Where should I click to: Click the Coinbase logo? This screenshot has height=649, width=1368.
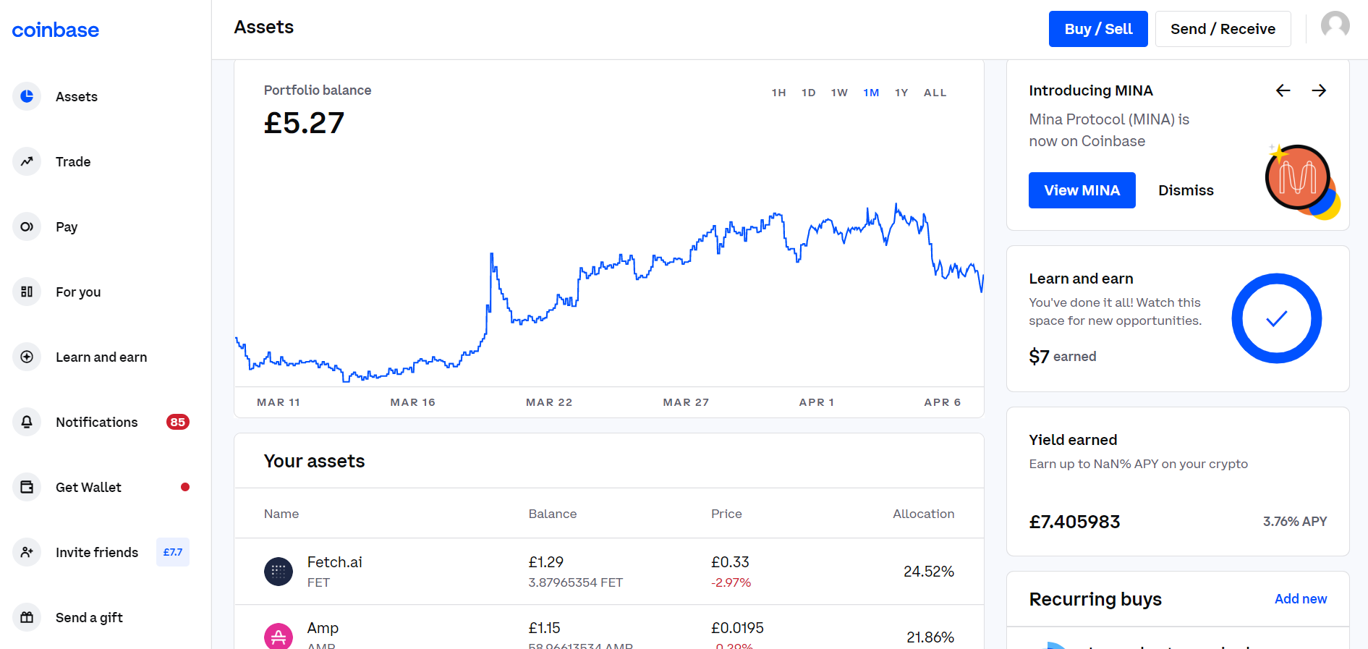click(56, 30)
